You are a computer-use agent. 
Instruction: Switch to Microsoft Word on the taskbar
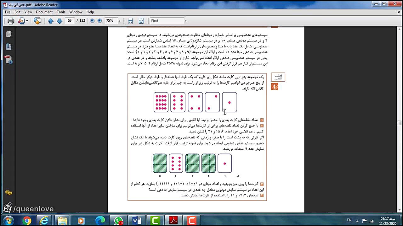pos(137,221)
